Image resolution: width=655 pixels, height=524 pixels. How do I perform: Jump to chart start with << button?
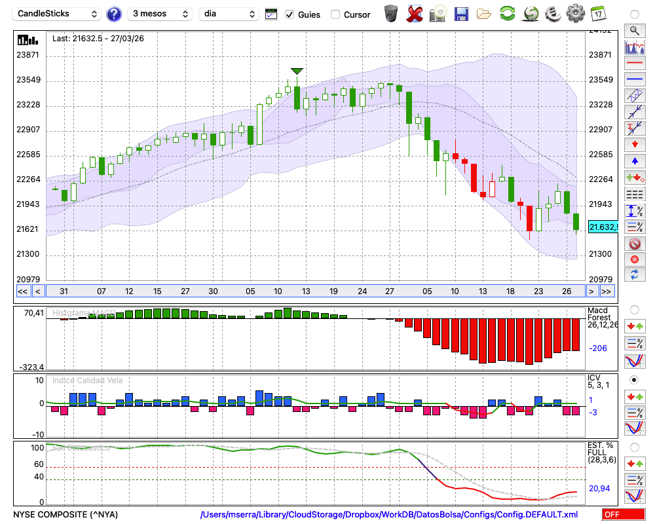(23, 291)
